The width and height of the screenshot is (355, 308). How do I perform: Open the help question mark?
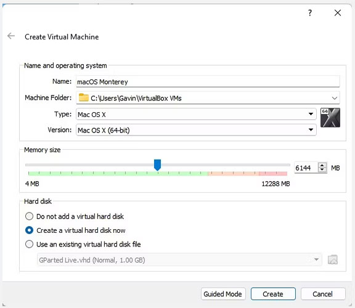click(310, 13)
